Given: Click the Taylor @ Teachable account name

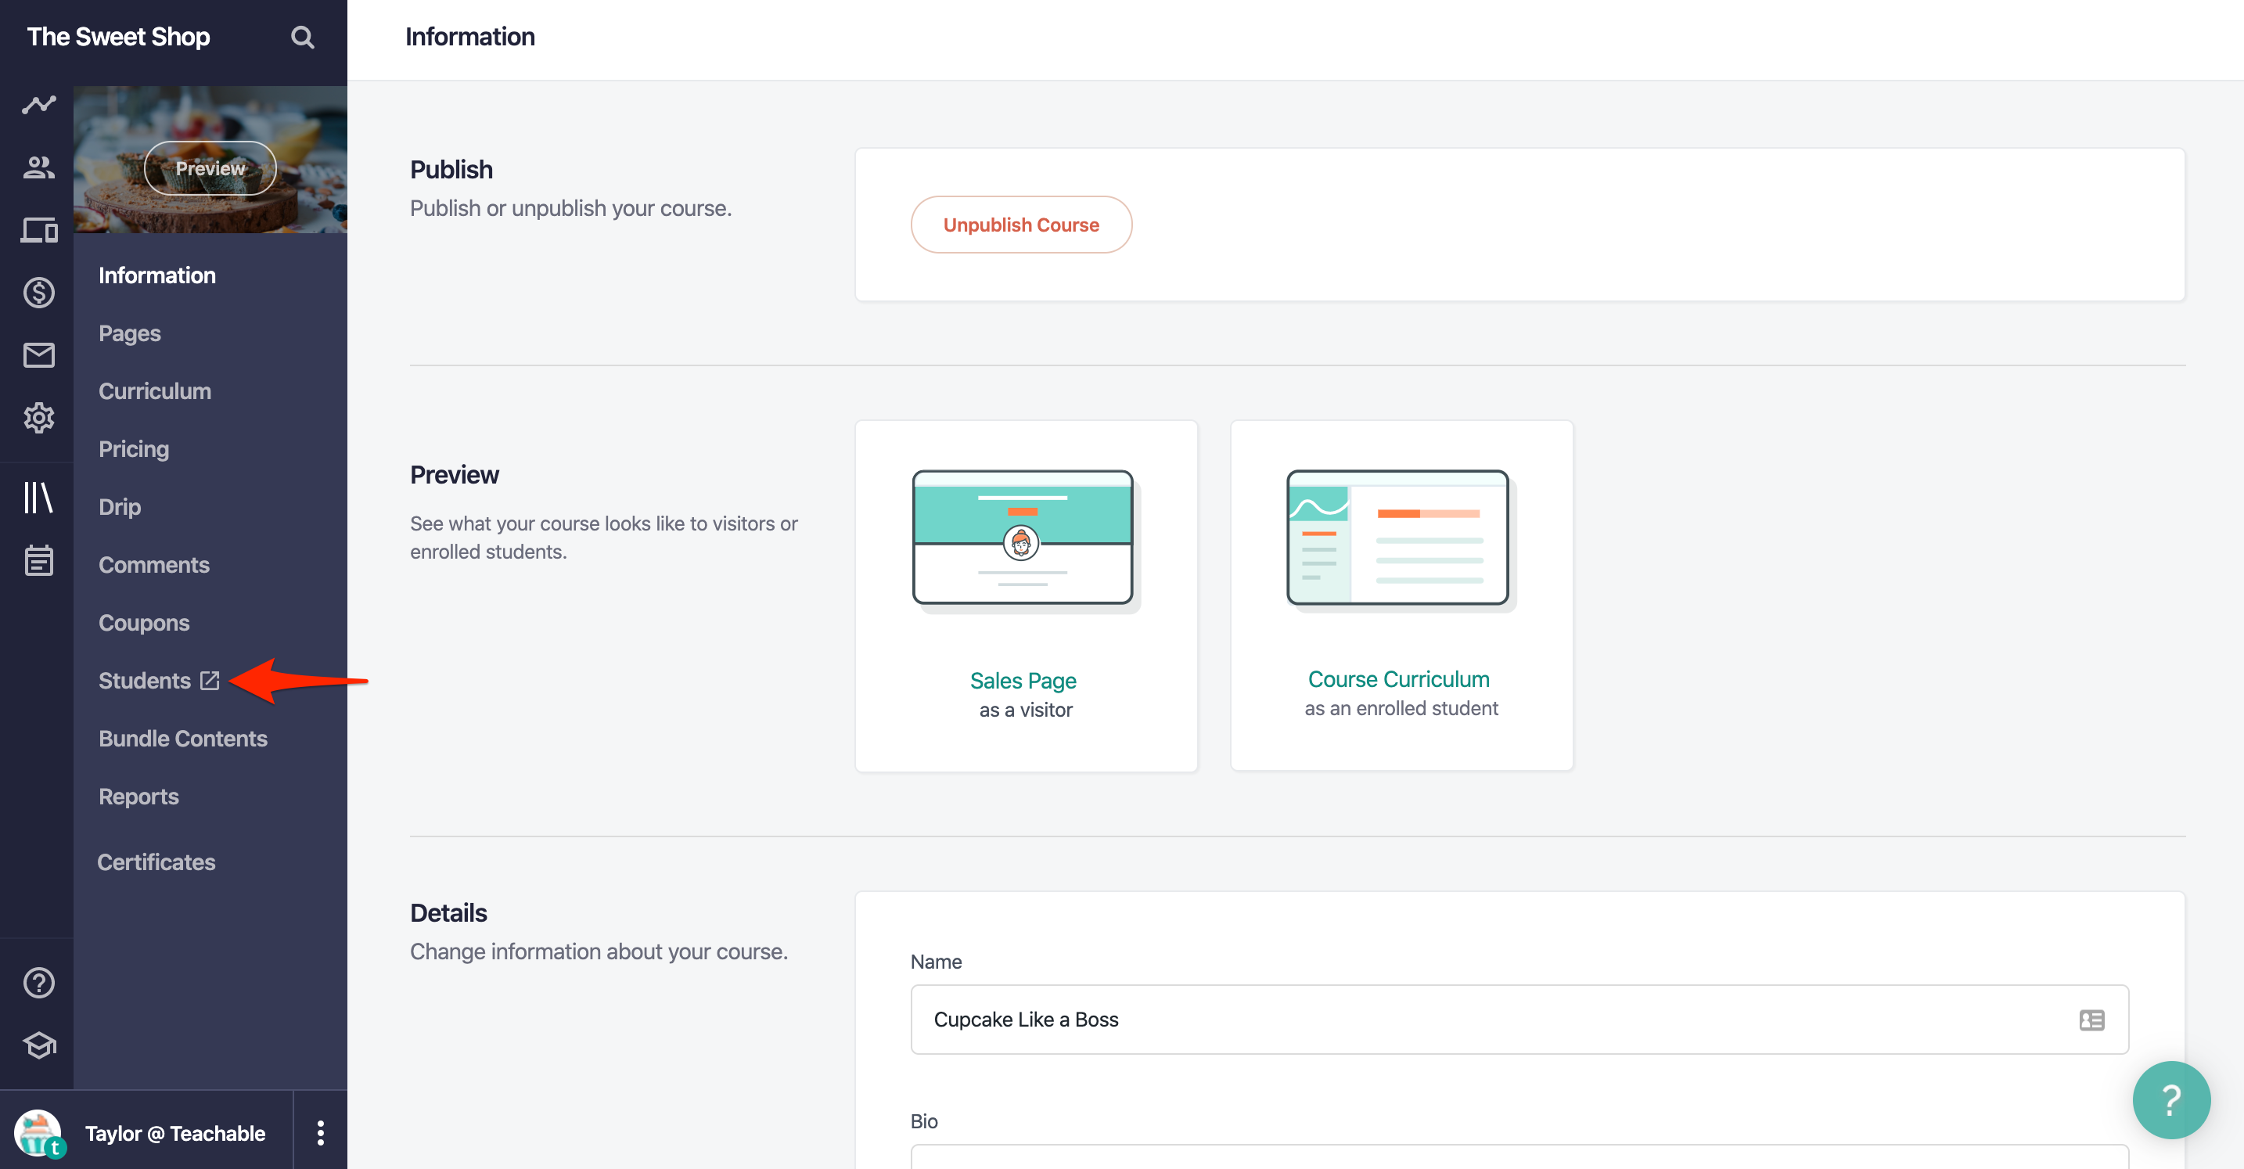Looking at the screenshot, I should (175, 1132).
